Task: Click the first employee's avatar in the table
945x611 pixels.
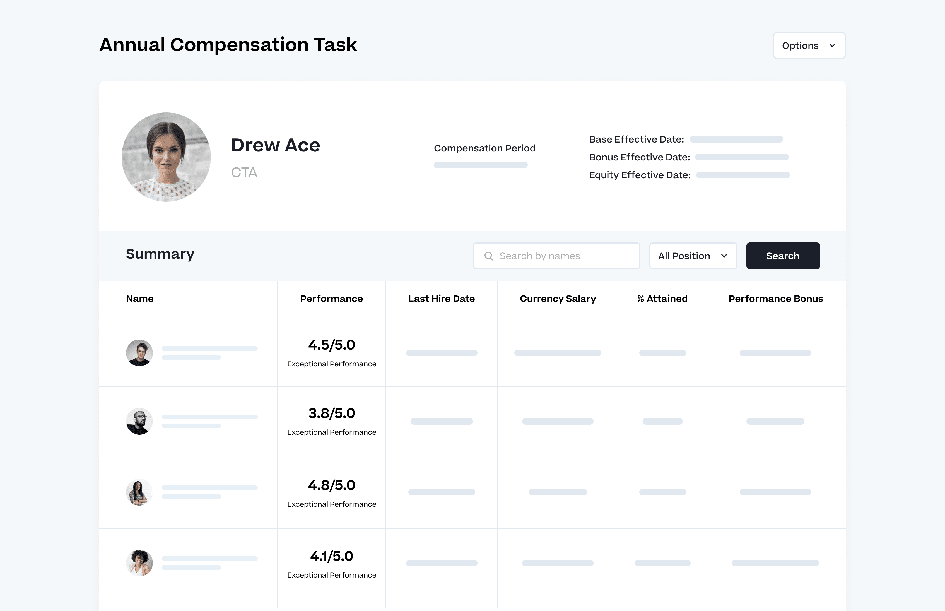Action: 139,352
